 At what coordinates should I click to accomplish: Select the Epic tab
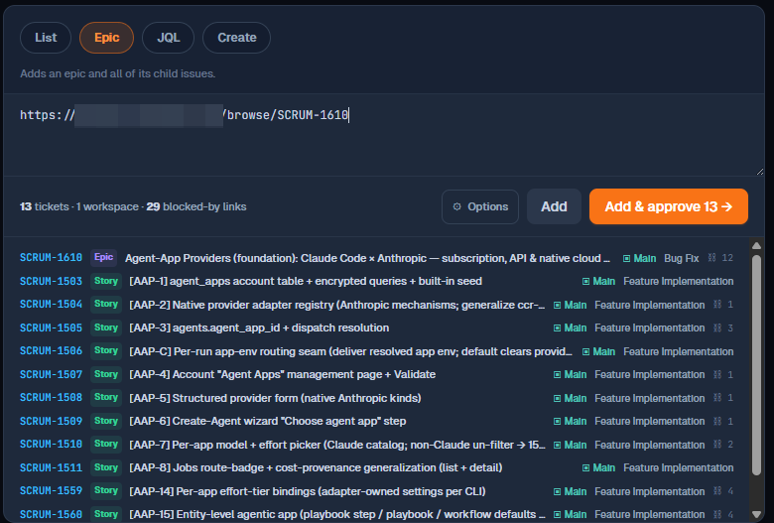(x=106, y=38)
